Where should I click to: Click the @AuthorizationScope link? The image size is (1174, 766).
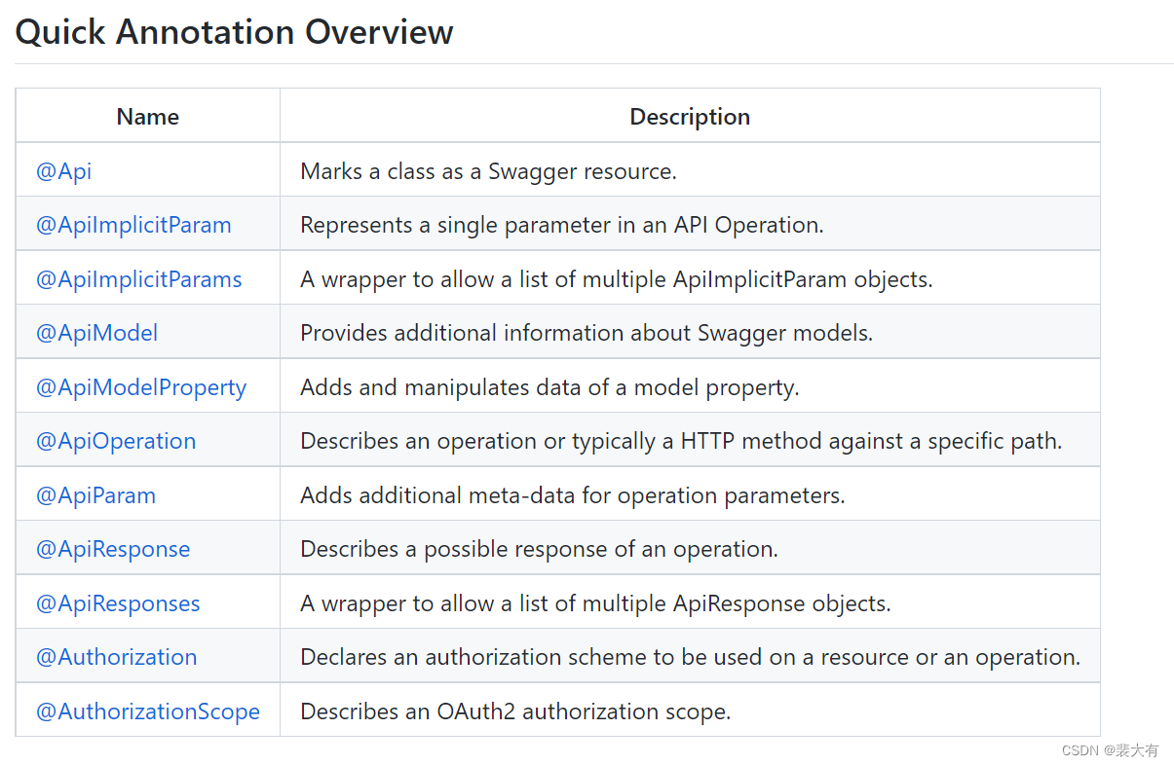coord(147,711)
